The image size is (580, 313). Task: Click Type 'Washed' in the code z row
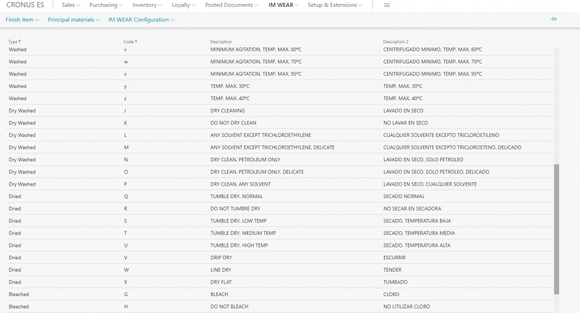pyautogui.click(x=18, y=98)
